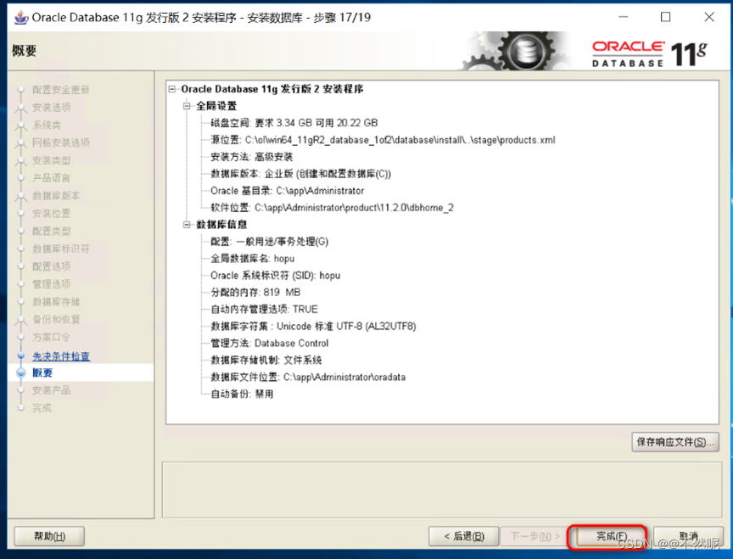Select the 软件位置 dbhome_2 row

(x=332, y=208)
